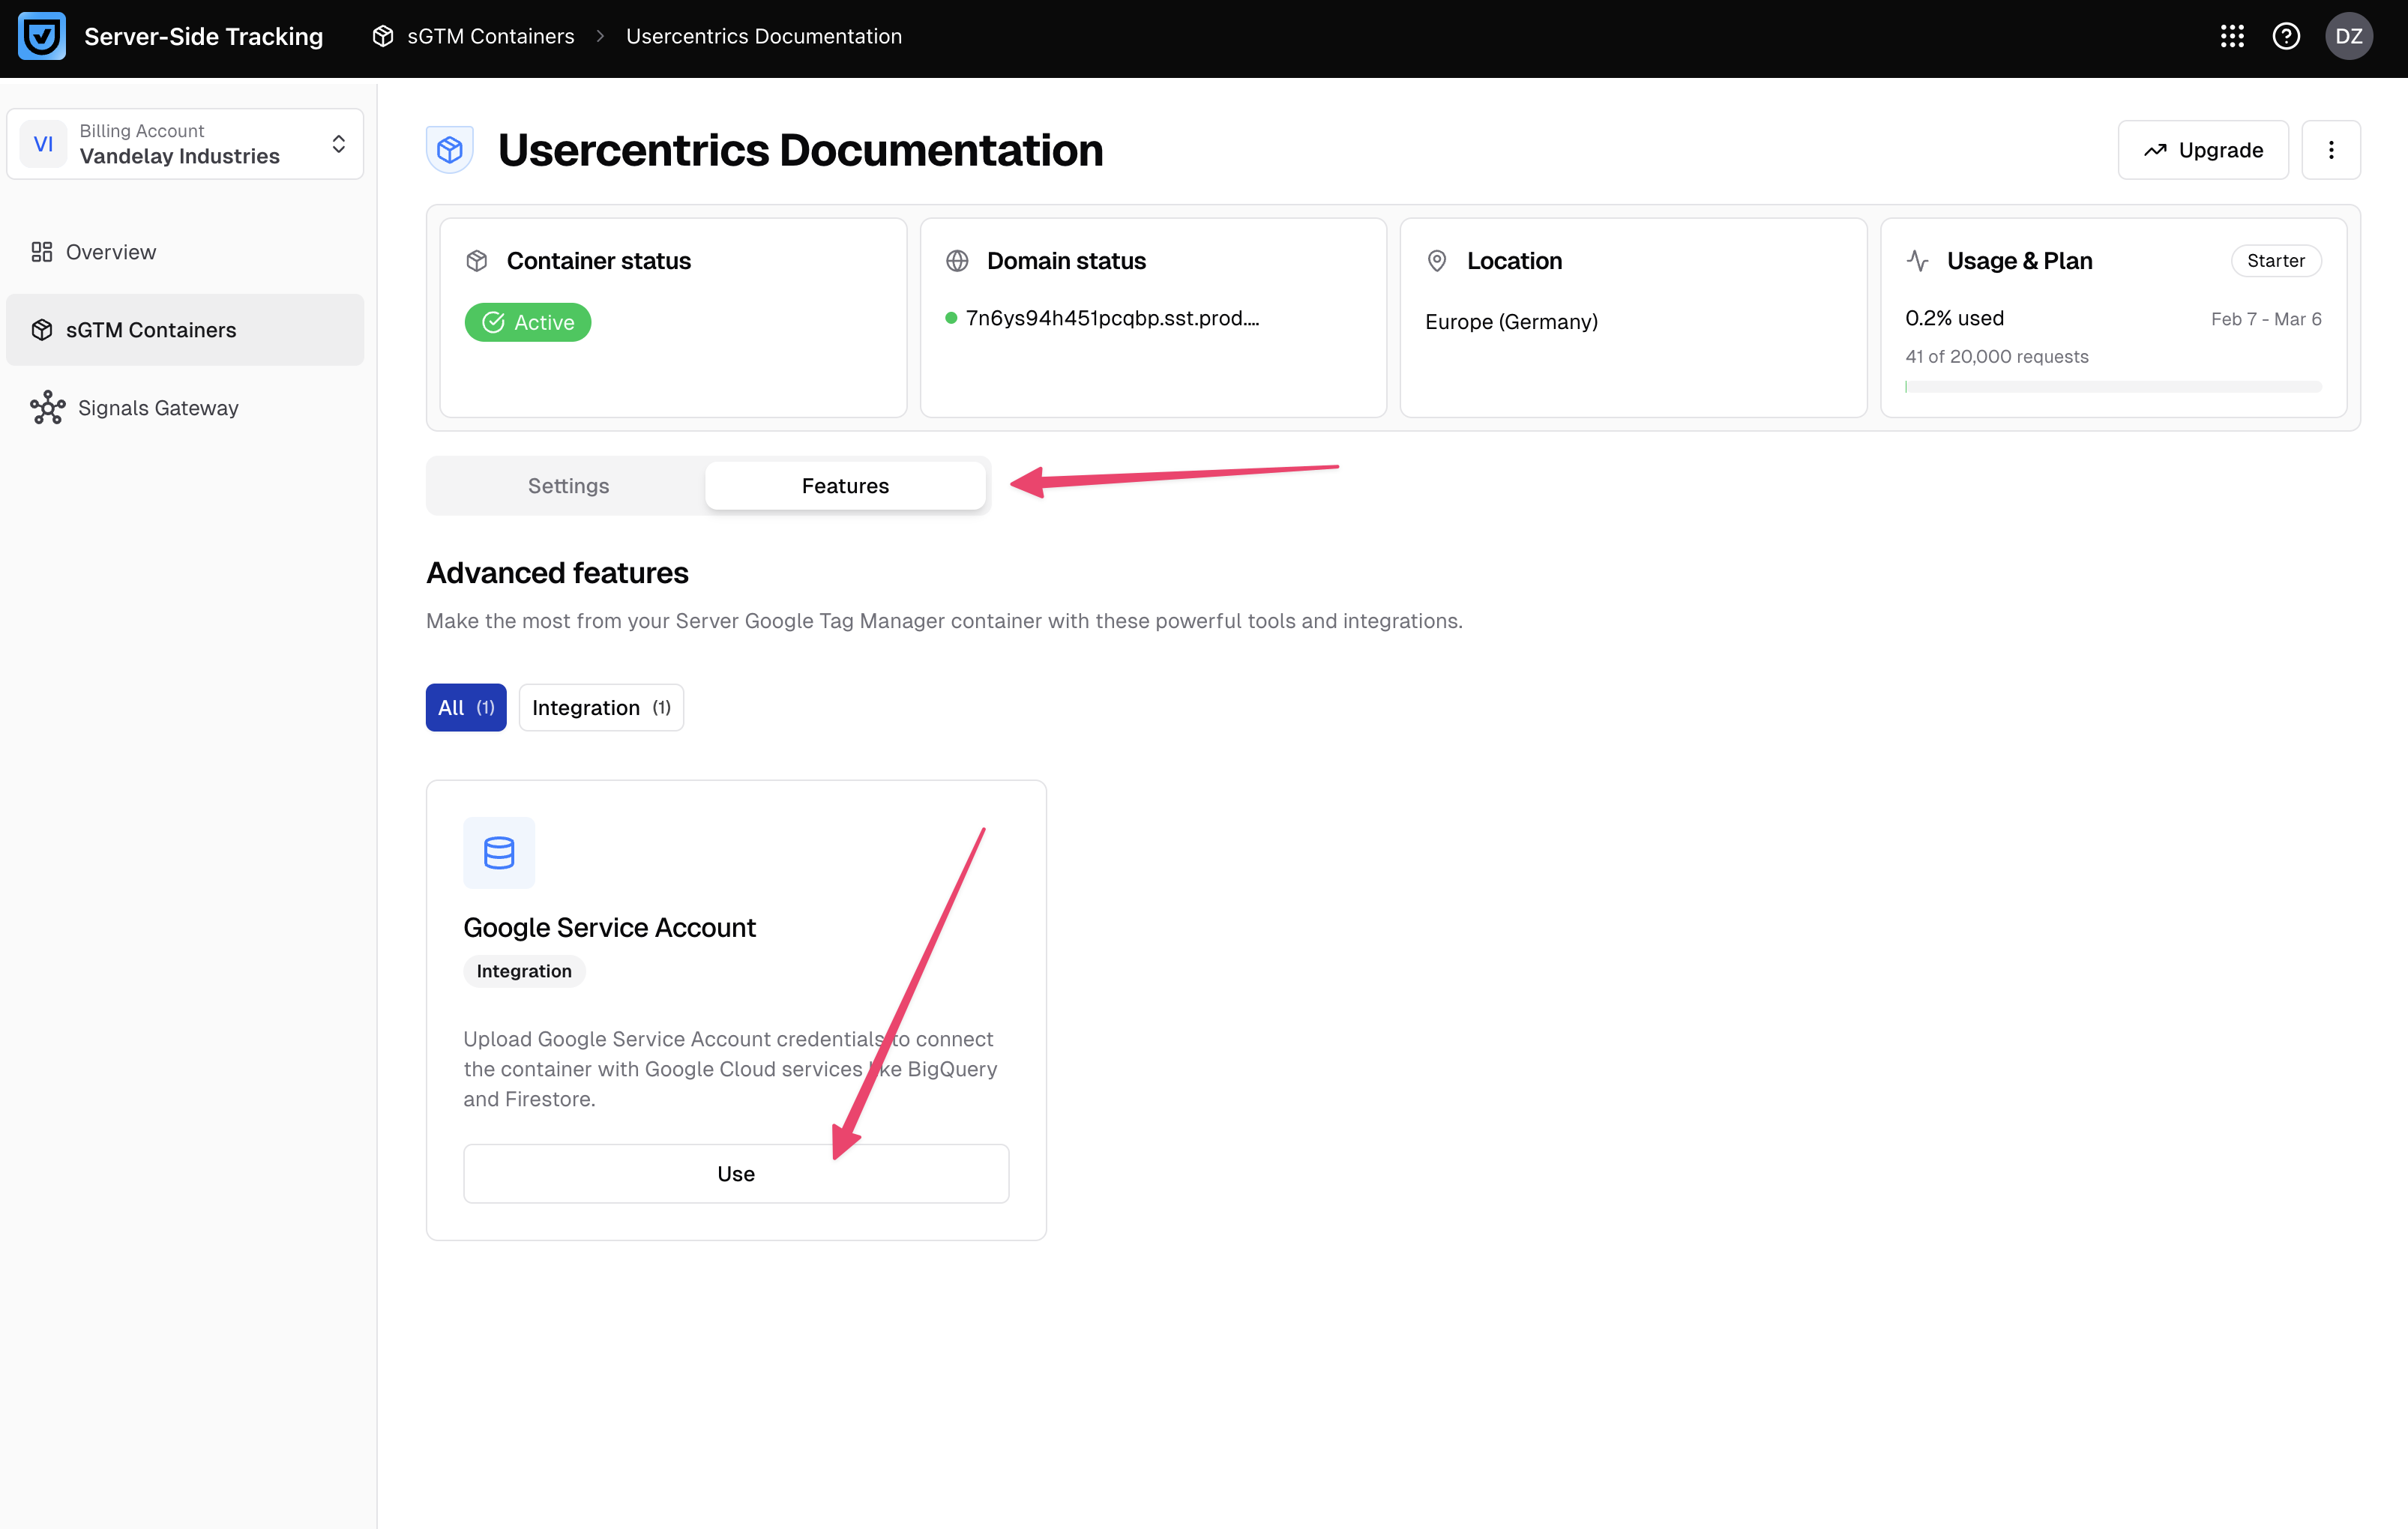The height and width of the screenshot is (1529, 2408).
Task: Click the Google Service Account database icon
Action: [x=498, y=853]
